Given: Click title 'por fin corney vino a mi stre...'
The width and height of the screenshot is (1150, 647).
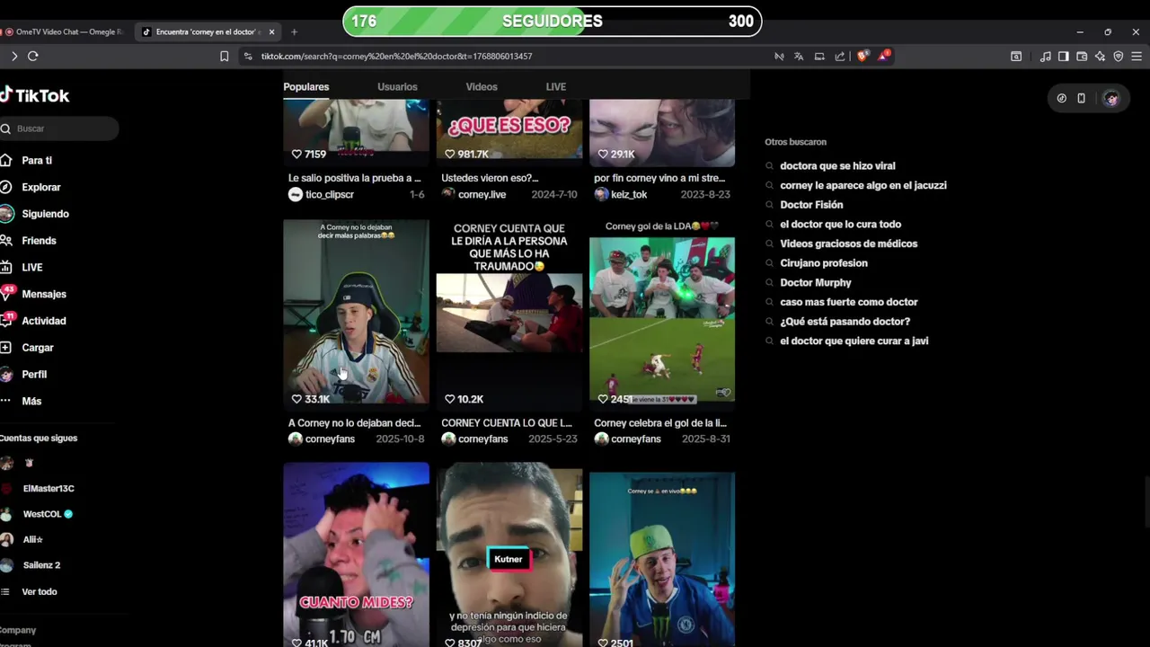Looking at the screenshot, I should pos(659,178).
